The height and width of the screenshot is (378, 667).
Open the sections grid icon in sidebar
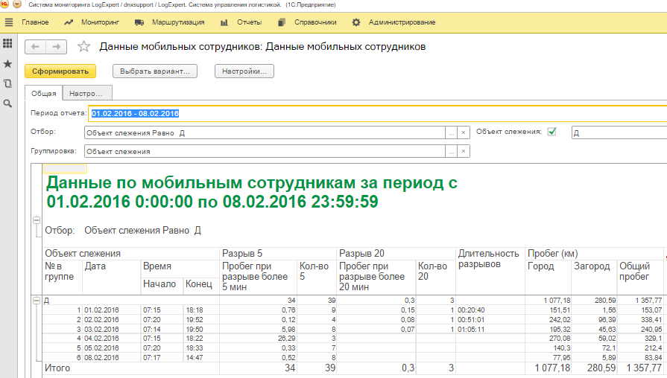(x=7, y=43)
